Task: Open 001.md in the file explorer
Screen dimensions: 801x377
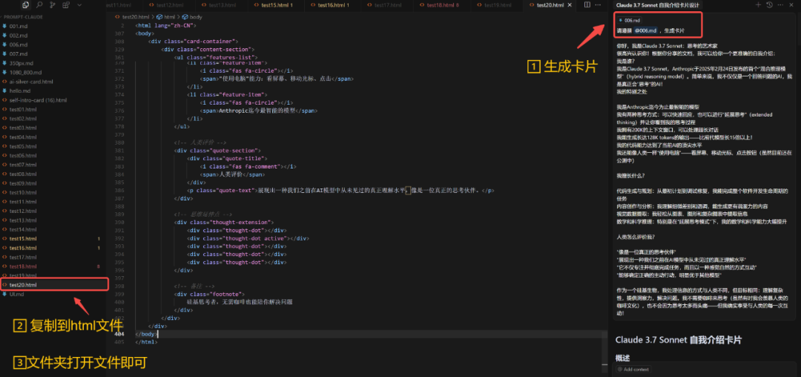Action: (53, 26)
